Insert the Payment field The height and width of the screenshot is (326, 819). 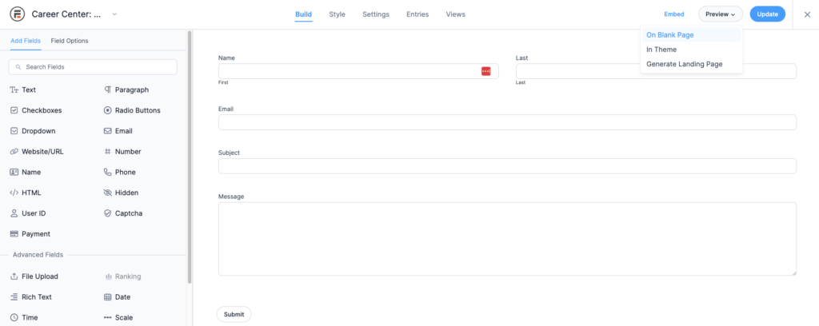[x=35, y=234]
